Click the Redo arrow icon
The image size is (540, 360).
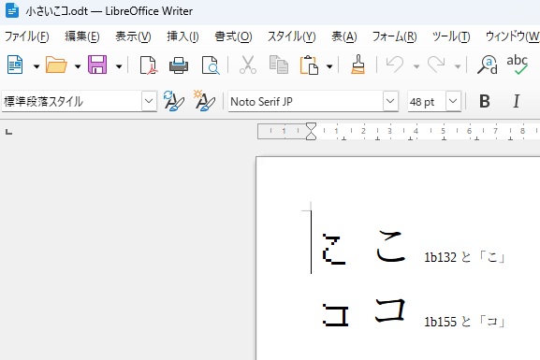(436, 65)
